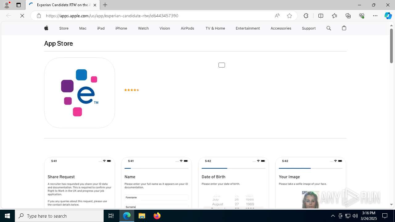Viewport: 395px width, 222px height.
Task: Click the page vertical scrollbar thumb
Action: (x=391, y=46)
